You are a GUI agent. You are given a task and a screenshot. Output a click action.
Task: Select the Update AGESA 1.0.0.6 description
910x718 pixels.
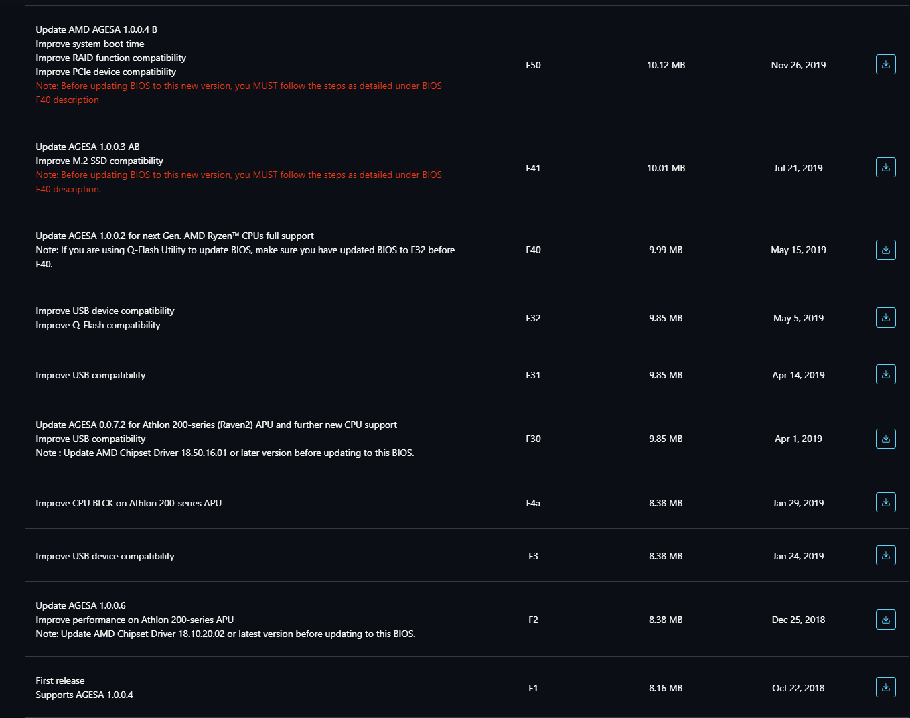click(80, 605)
